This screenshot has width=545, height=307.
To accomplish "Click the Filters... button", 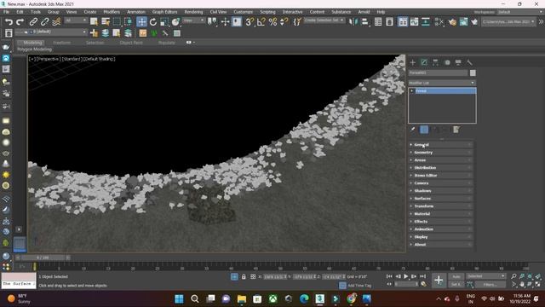I will pos(490,284).
